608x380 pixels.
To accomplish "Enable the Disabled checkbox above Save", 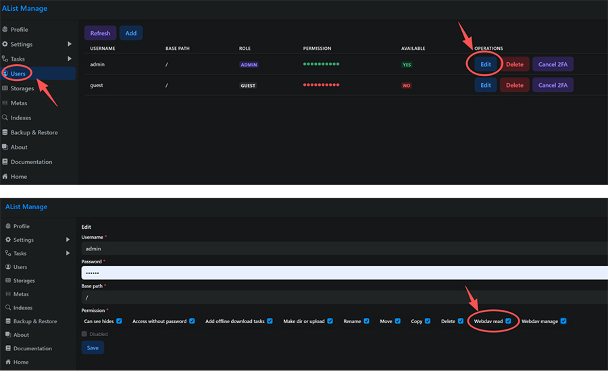I will tap(84, 334).
